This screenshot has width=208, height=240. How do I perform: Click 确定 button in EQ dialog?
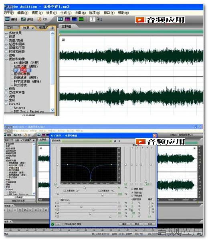[x=125, y=224]
